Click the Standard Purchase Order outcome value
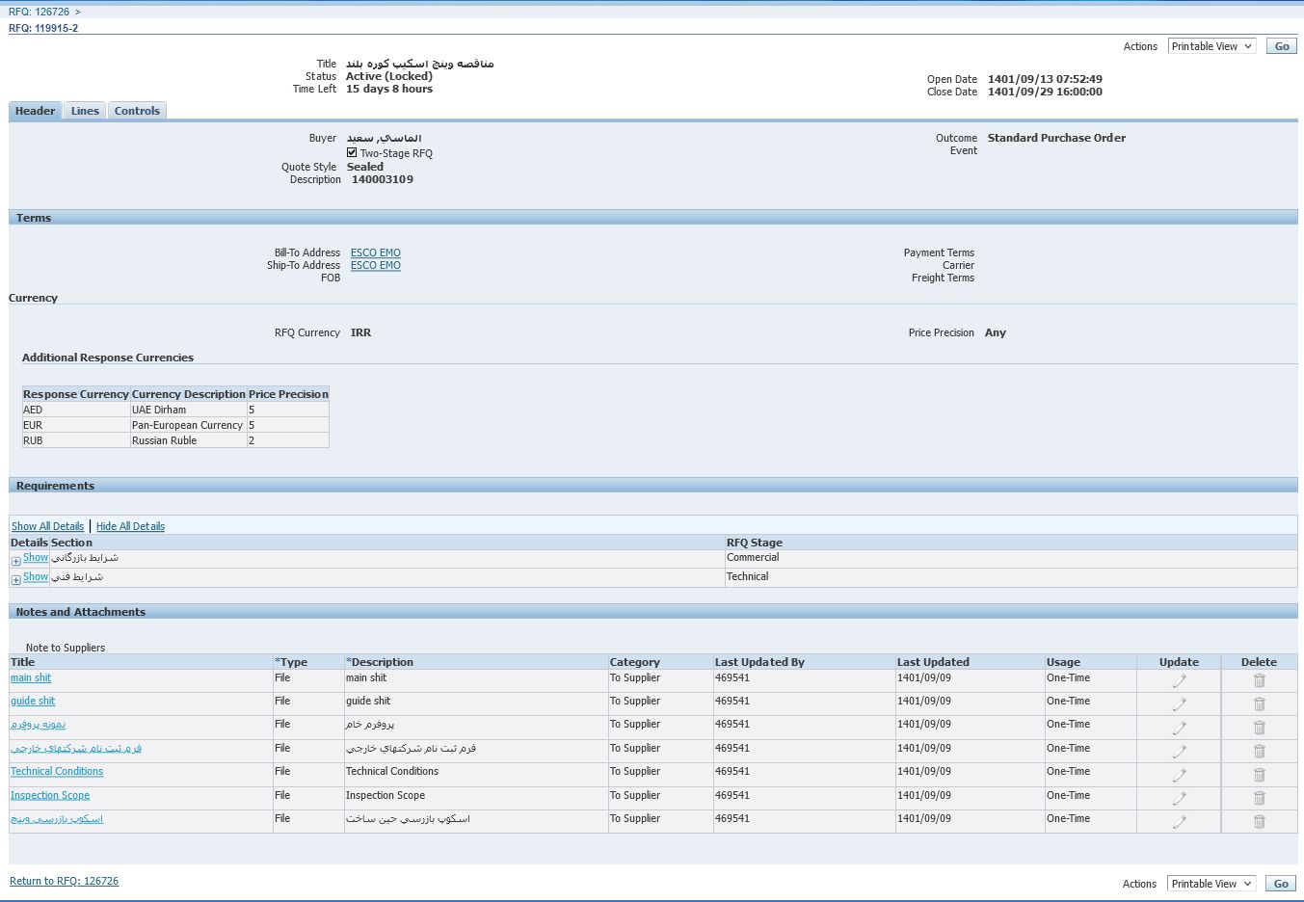Screen dimensions: 1304x902 [x=1056, y=138]
